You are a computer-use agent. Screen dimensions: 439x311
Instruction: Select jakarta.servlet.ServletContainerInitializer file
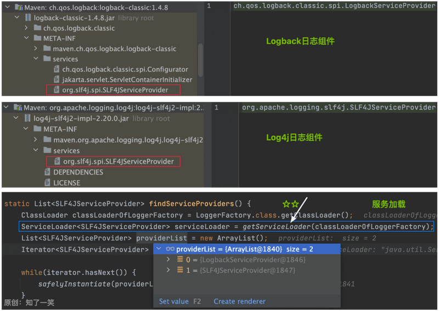point(127,79)
